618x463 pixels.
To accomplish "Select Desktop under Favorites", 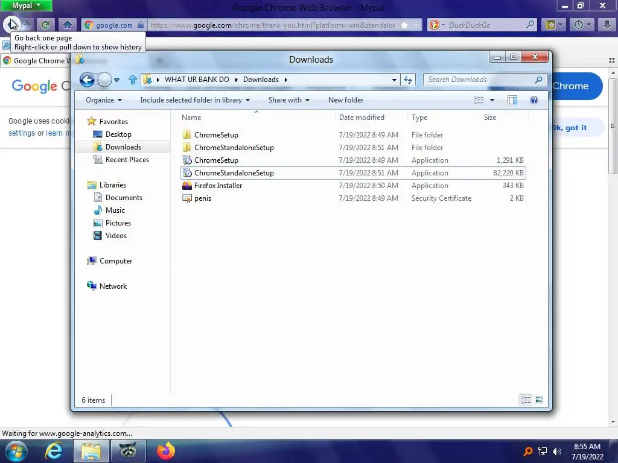I will click(x=118, y=134).
